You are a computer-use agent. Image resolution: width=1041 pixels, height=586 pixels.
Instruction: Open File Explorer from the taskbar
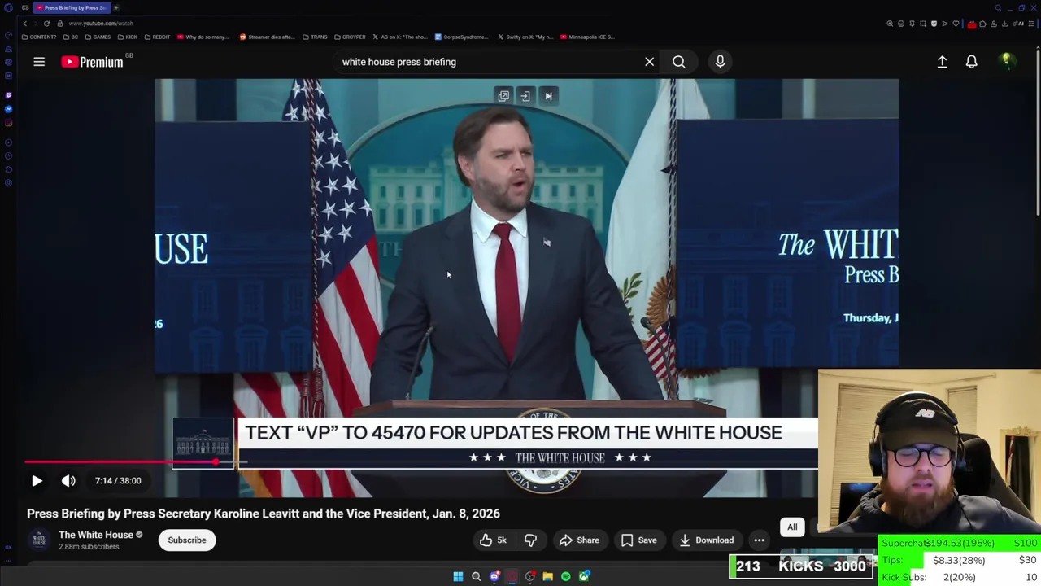[547, 576]
